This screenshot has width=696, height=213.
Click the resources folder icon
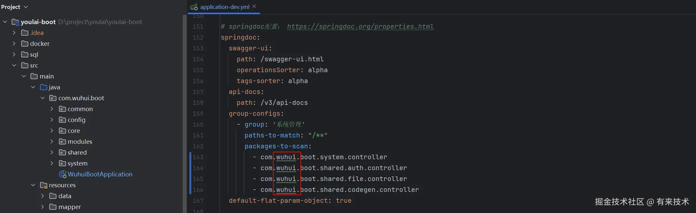(x=44, y=185)
